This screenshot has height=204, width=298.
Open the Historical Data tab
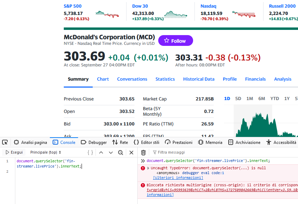(x=199, y=79)
